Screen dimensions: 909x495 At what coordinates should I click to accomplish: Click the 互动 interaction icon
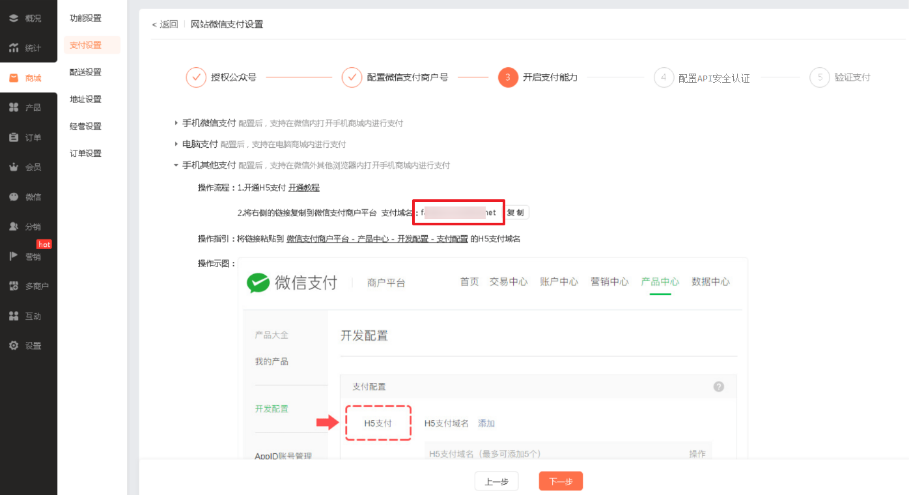(14, 316)
